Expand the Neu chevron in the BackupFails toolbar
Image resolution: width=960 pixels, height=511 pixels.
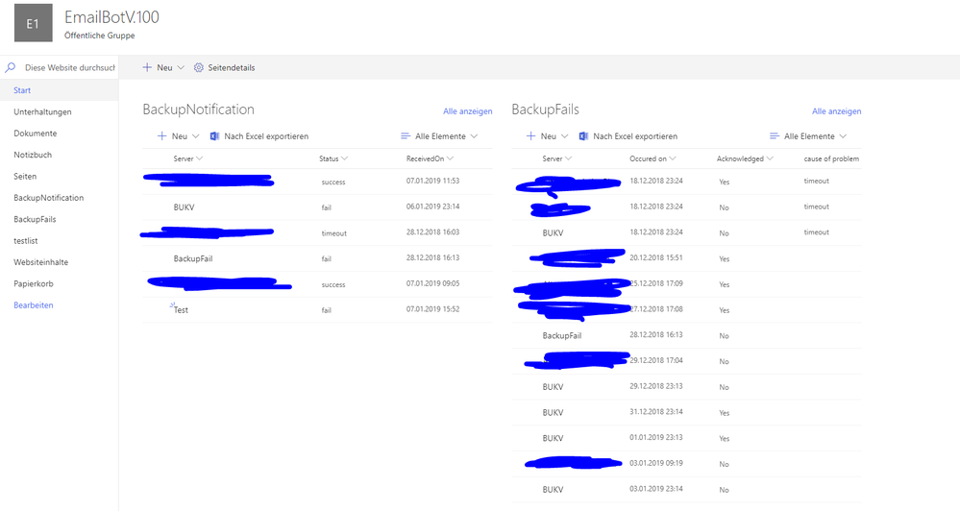564,135
